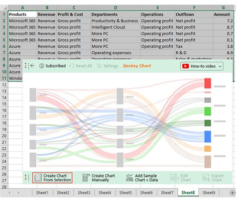Click the Amount cell showing 8.7

point(224,27)
